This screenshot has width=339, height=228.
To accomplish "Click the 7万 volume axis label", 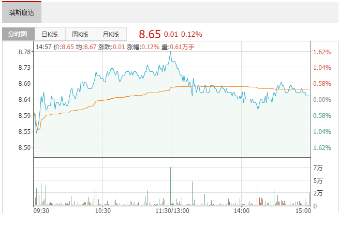I will pos(318,168).
